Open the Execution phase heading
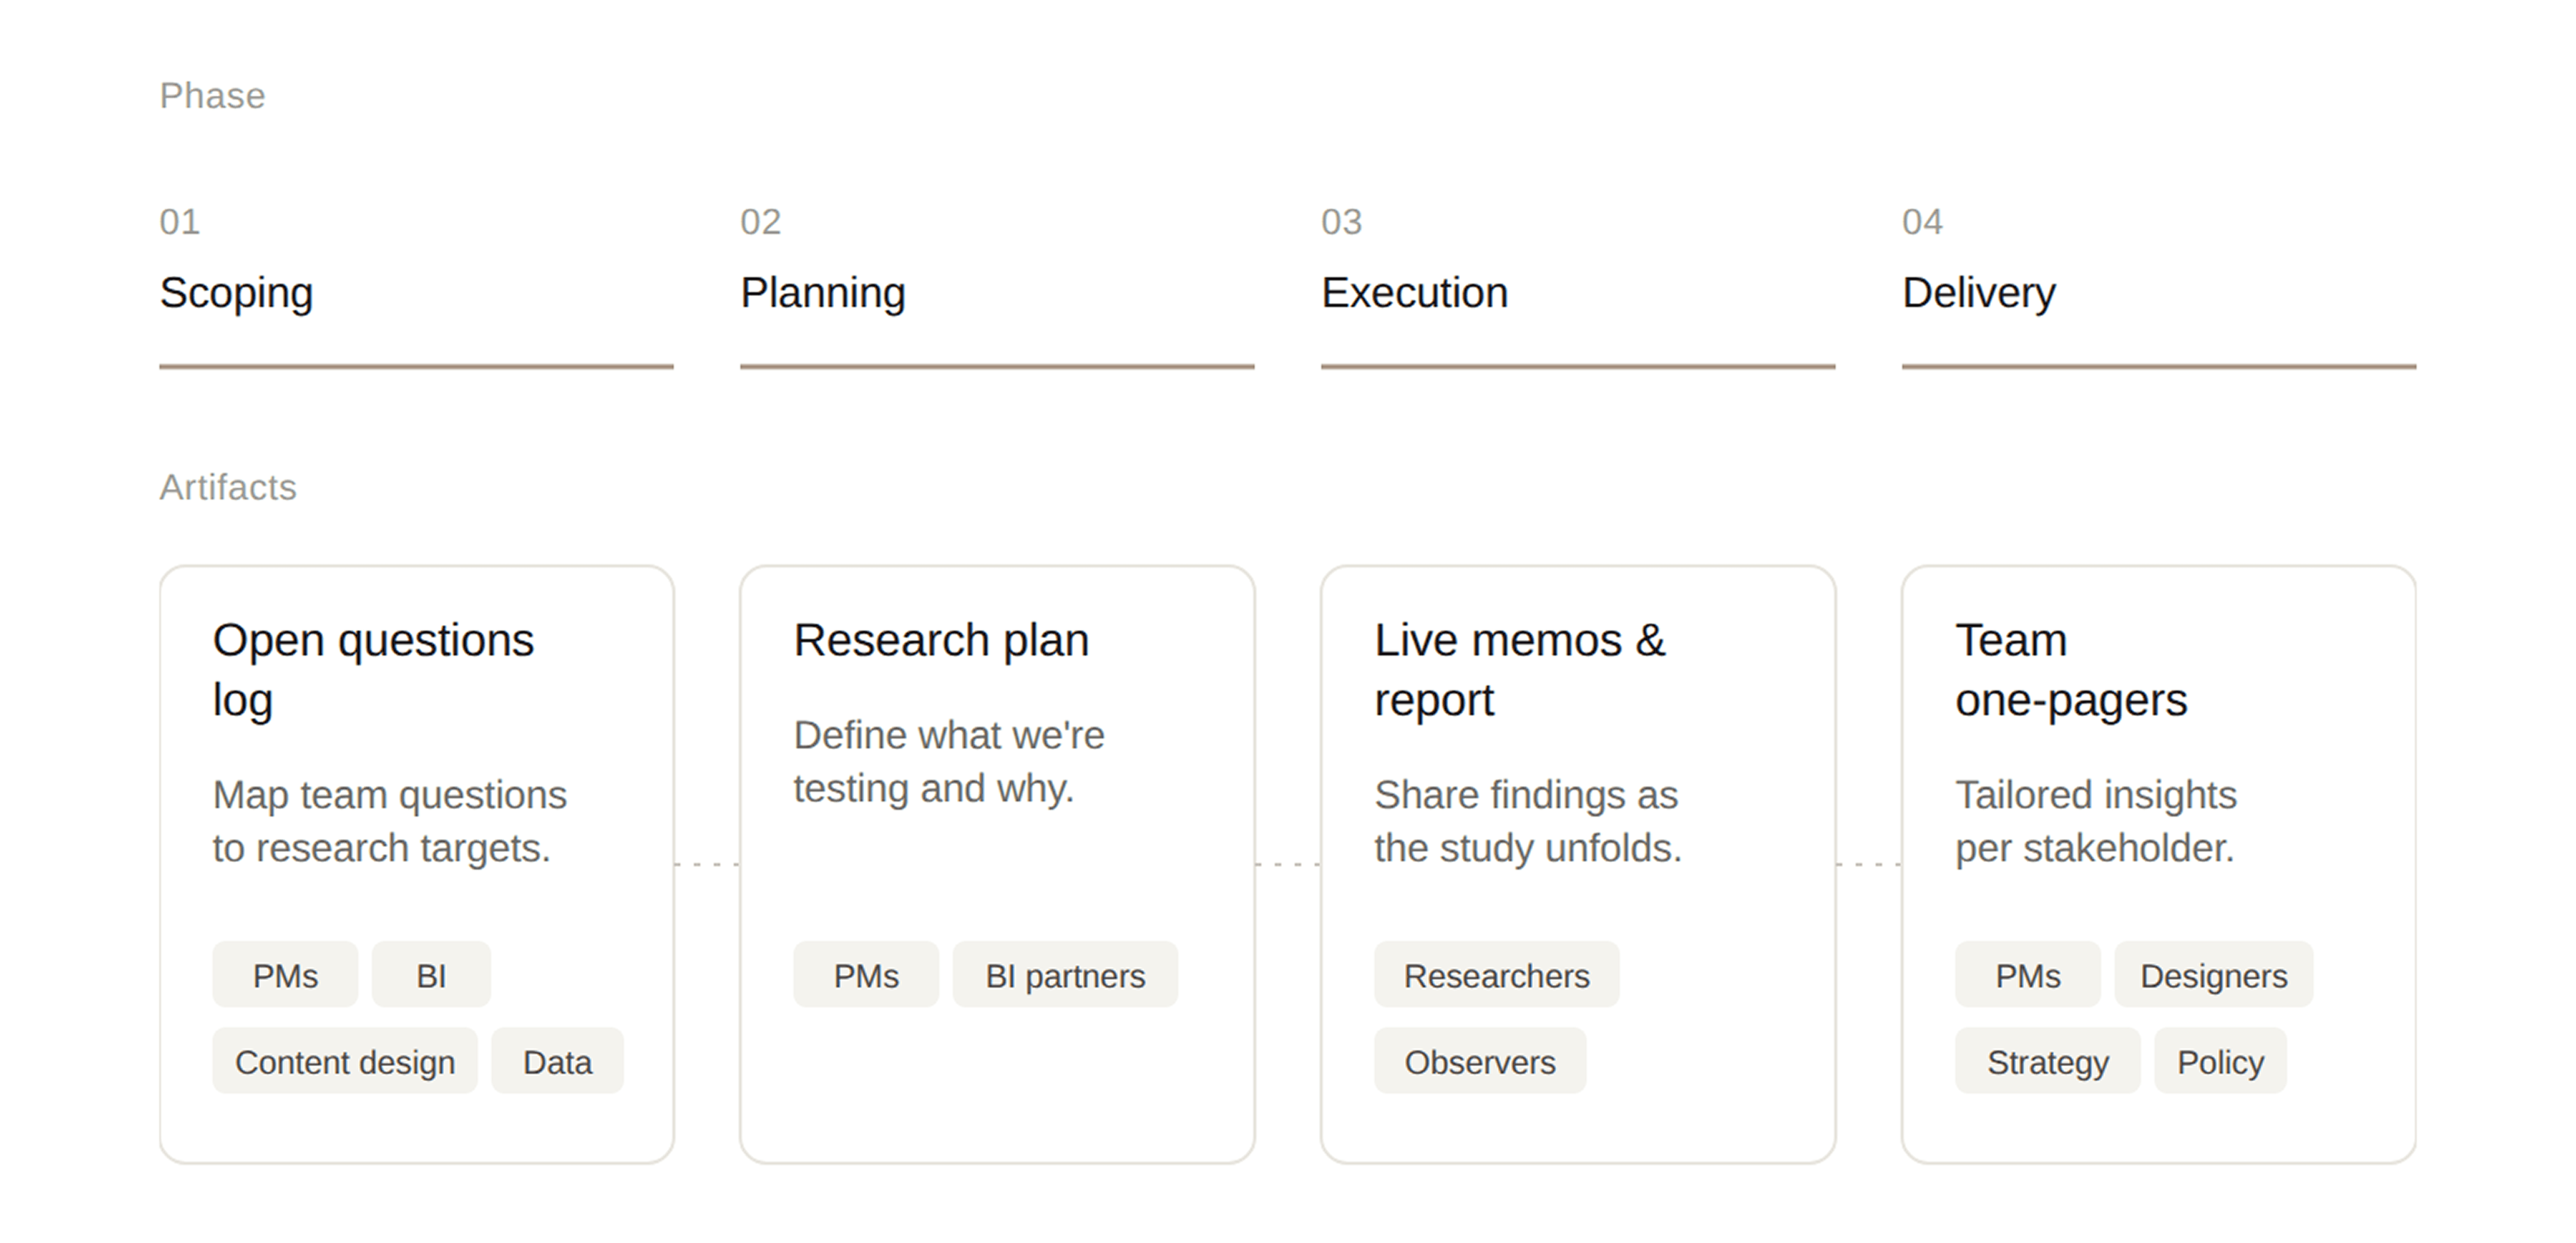Viewport: 2576px width, 1243px height. click(1414, 293)
